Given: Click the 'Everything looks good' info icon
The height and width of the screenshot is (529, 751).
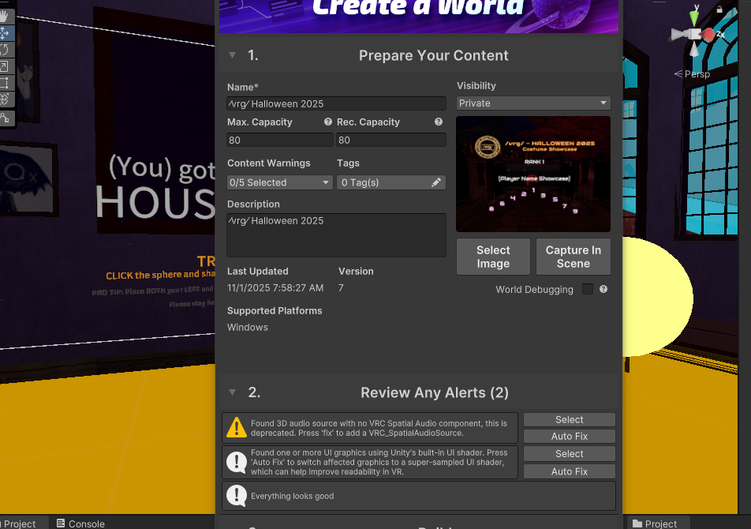Looking at the screenshot, I should [237, 496].
